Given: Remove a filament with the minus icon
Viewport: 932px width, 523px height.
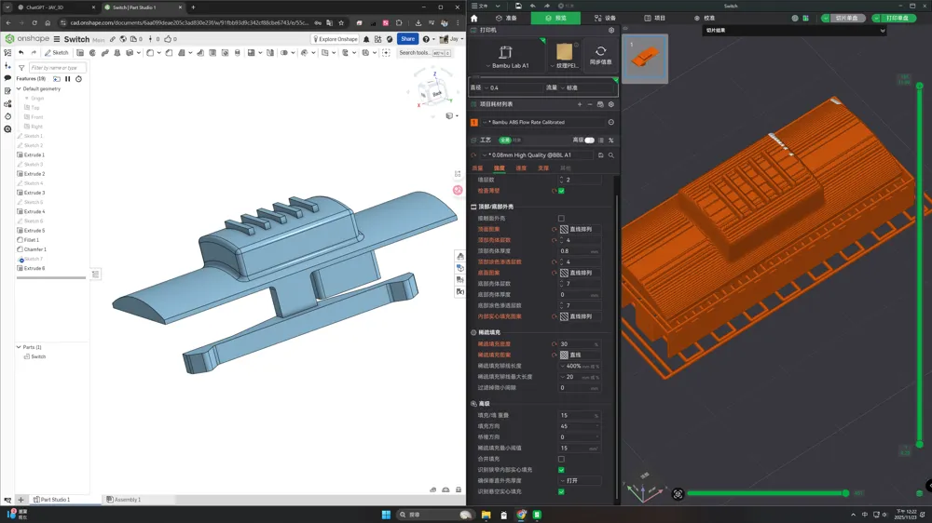Looking at the screenshot, I should [x=590, y=104].
